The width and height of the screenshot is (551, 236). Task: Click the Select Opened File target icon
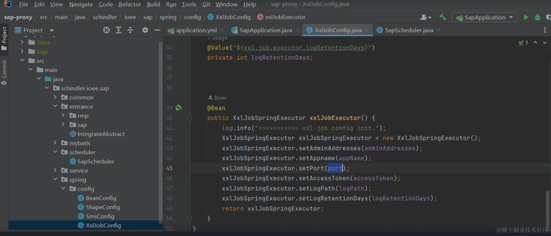(106, 30)
